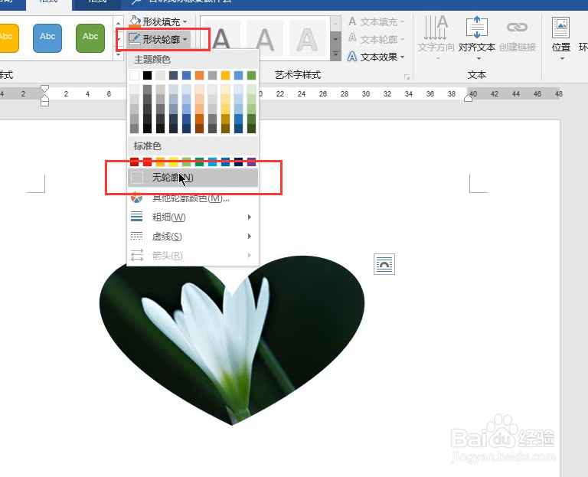The image size is (588, 477).
Task: Pick standard purple color swatch
Action: pos(252,162)
